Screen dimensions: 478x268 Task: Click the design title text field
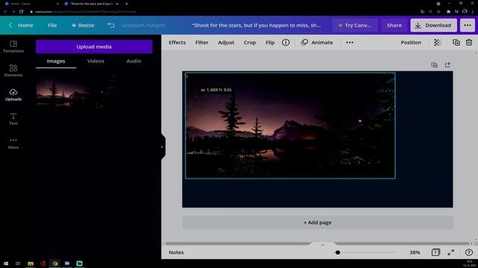tap(256, 25)
